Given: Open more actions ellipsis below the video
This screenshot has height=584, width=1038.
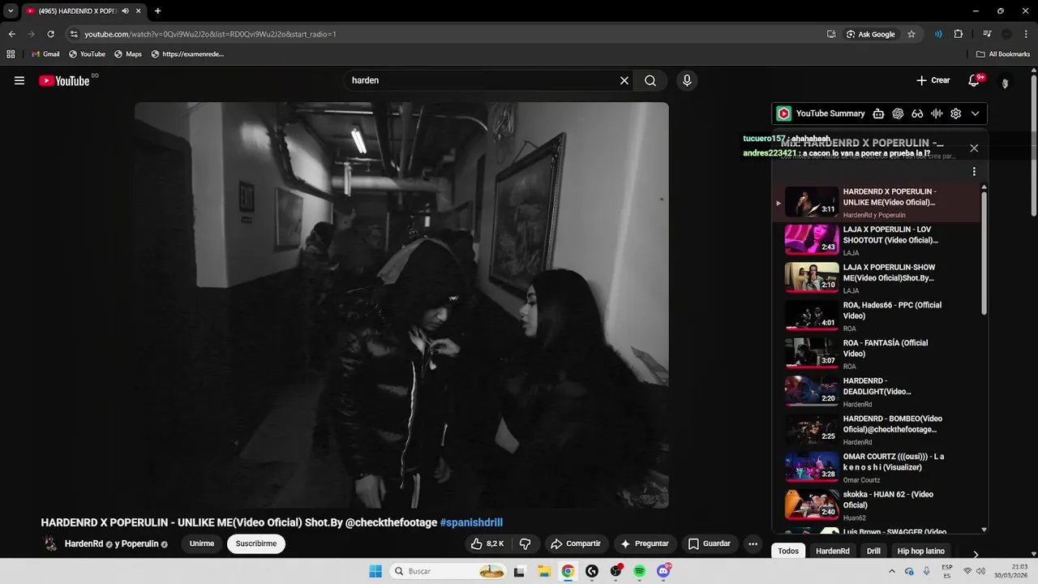Looking at the screenshot, I should (753, 543).
